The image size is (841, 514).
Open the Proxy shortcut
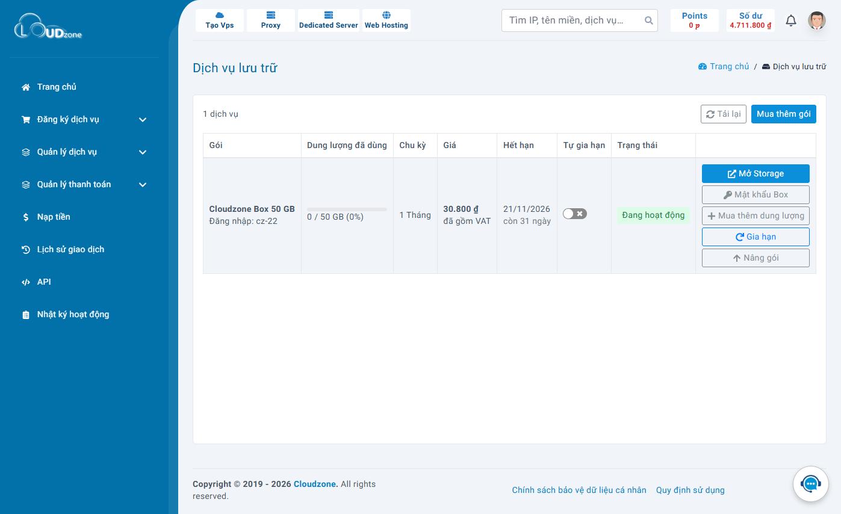point(271,20)
